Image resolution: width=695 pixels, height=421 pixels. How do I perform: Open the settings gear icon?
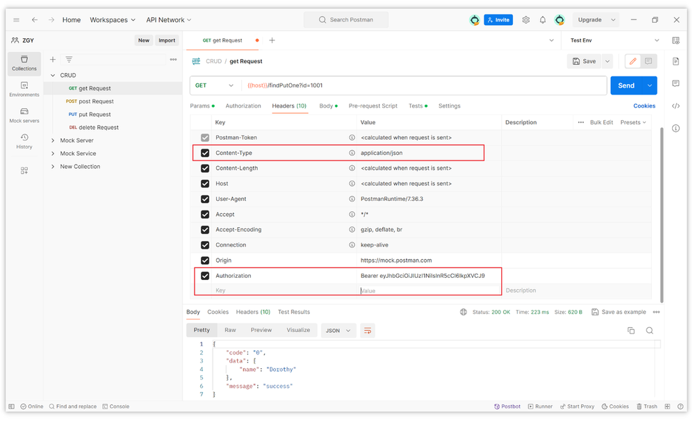526,20
